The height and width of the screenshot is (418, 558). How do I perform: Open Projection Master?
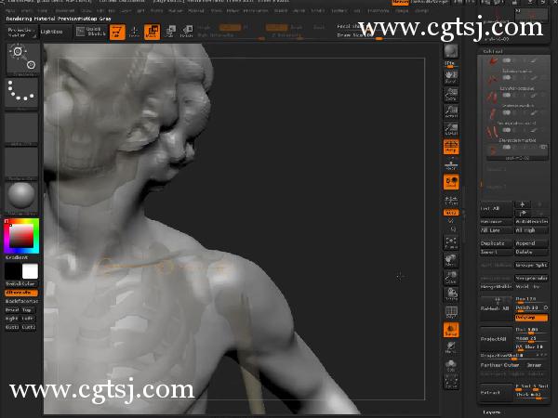coord(21,33)
